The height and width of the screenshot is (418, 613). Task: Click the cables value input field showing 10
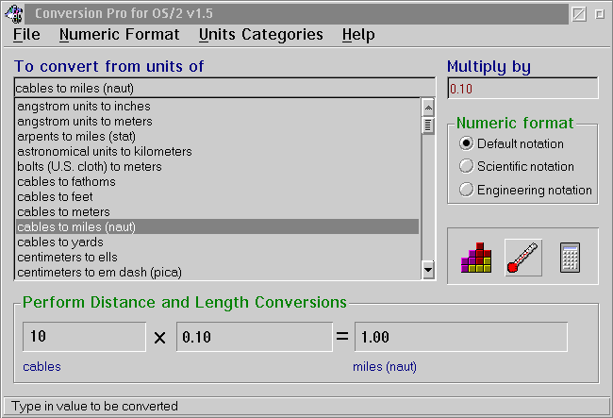point(84,337)
